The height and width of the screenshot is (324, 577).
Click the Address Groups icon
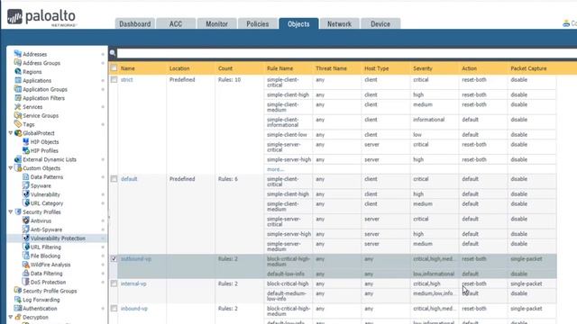click(18, 62)
